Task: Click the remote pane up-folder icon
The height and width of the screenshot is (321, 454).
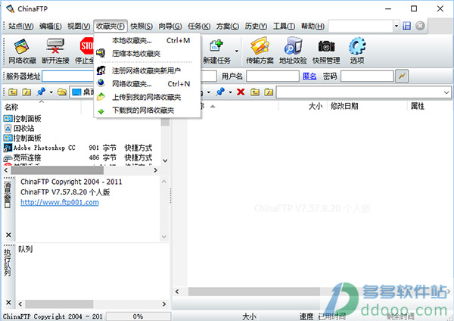Action: [x=255, y=92]
